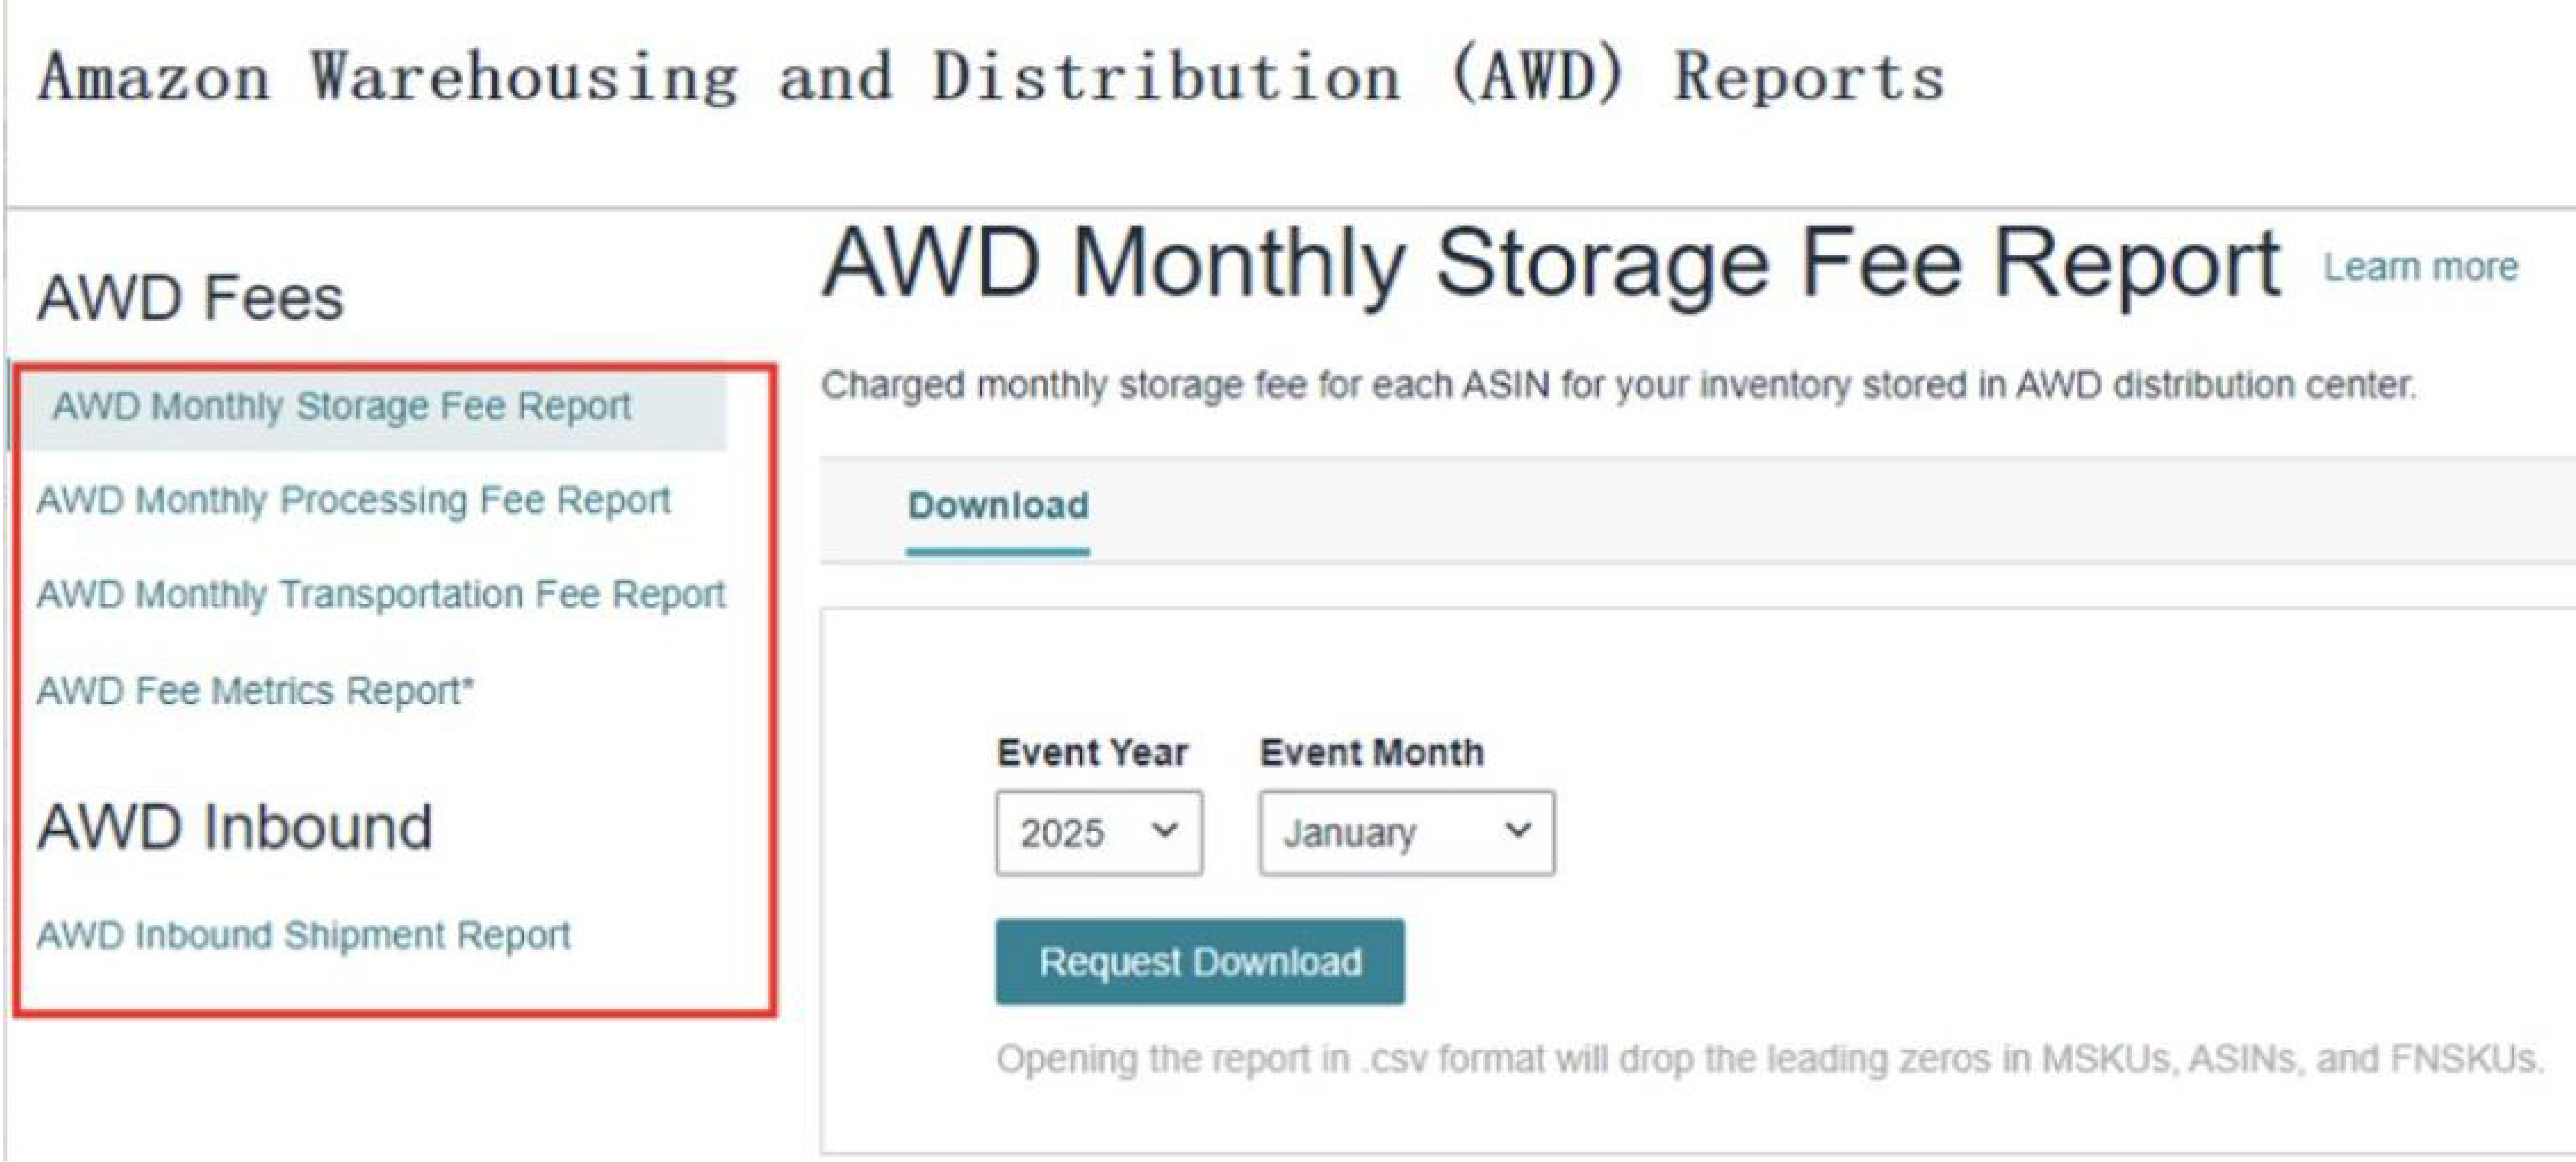2576x1162 pixels.
Task: Open the AWD Inbound Shipment Report link
Action: pos(303,935)
